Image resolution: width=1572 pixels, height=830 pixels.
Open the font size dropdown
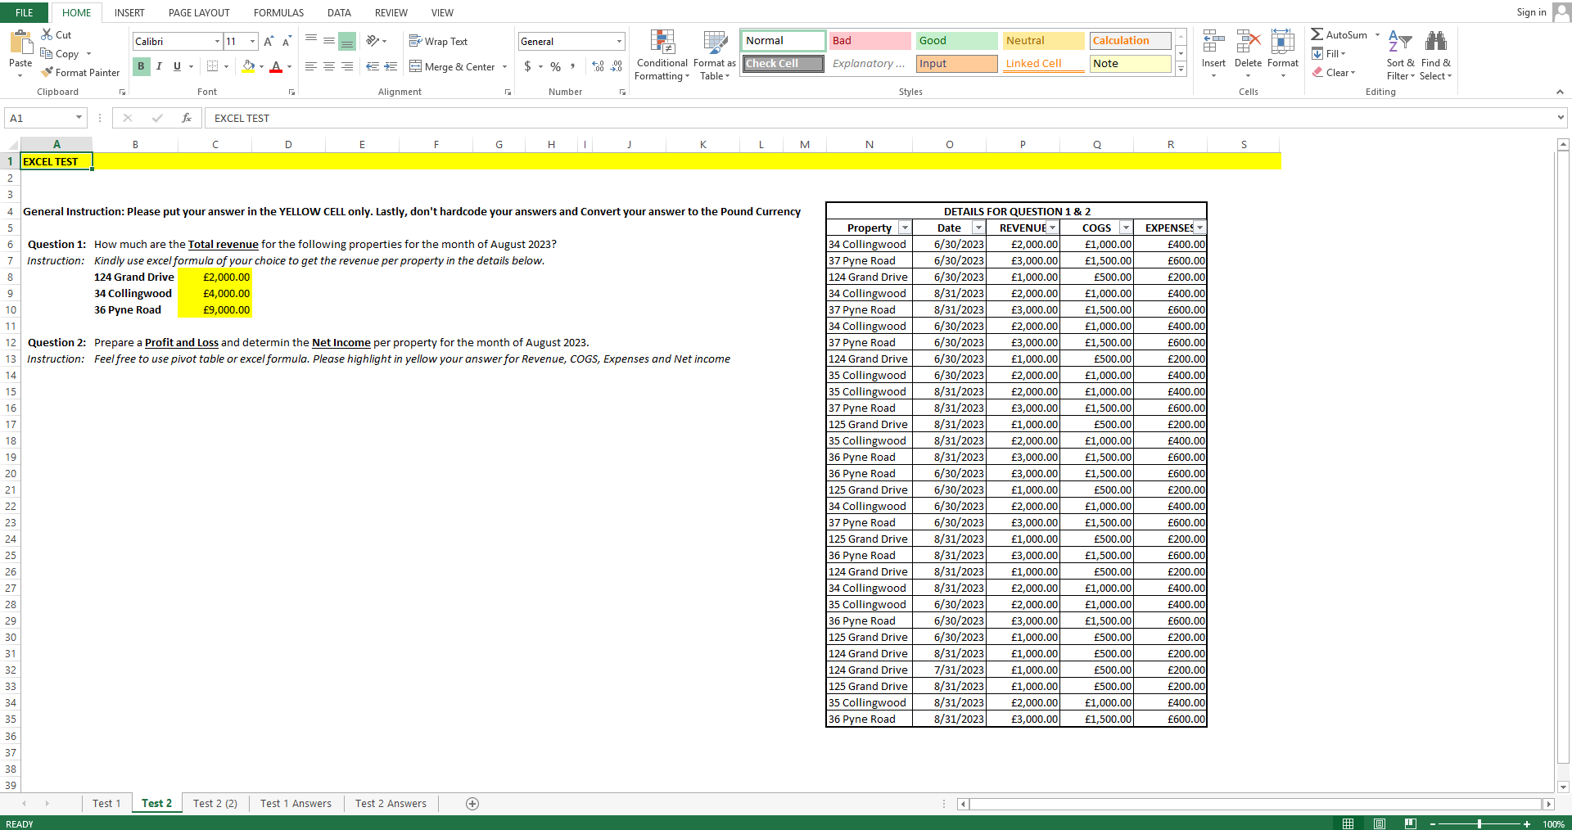click(252, 42)
